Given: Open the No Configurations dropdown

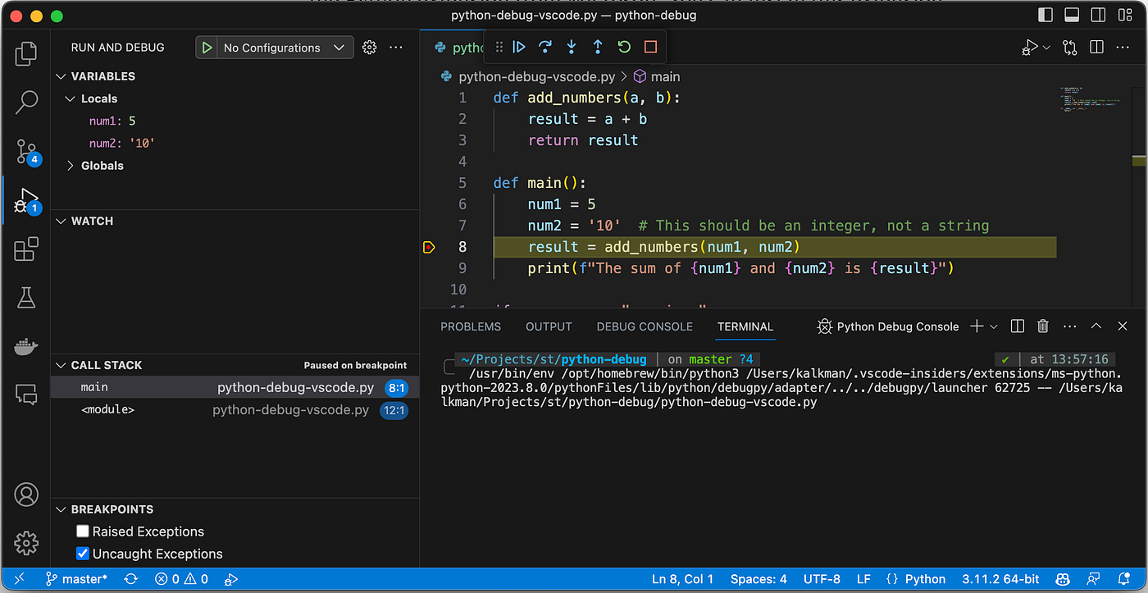Looking at the screenshot, I should [284, 48].
